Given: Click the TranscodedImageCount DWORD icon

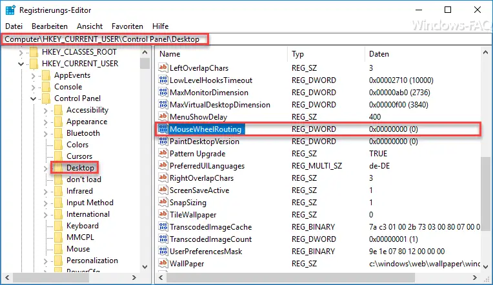Looking at the screenshot, I should pos(163,239).
